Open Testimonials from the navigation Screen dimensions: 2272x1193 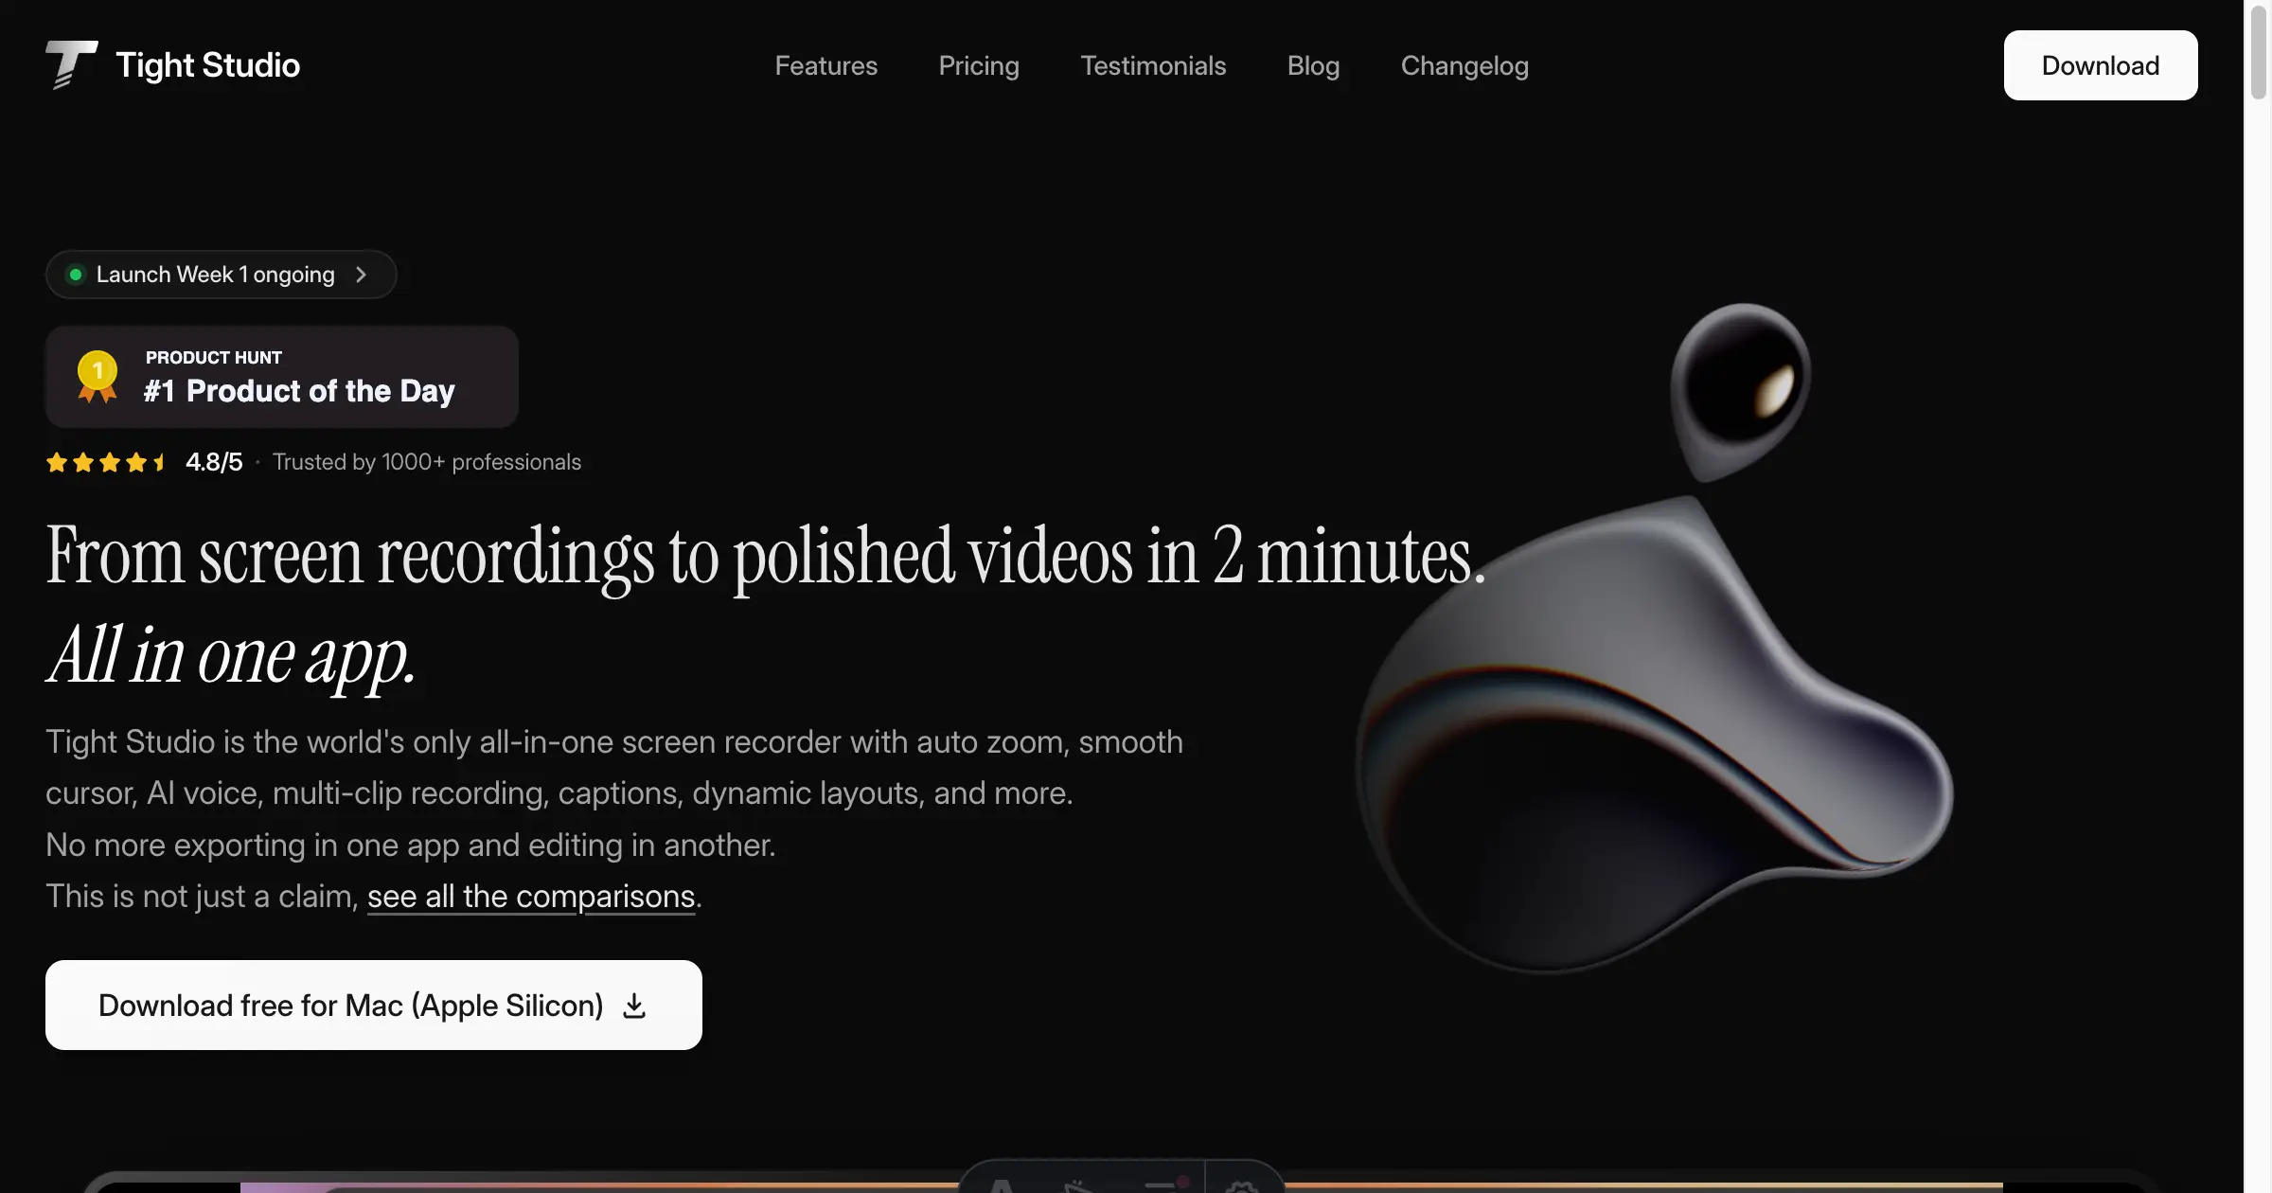point(1153,65)
